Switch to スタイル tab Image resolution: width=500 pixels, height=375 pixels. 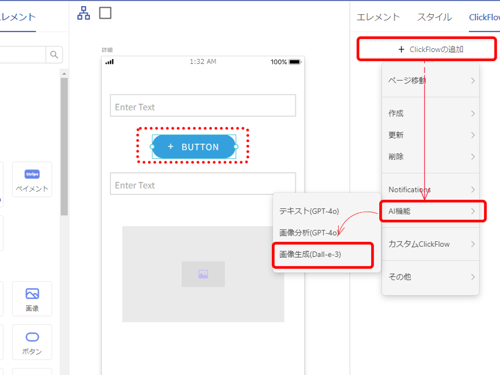click(434, 17)
